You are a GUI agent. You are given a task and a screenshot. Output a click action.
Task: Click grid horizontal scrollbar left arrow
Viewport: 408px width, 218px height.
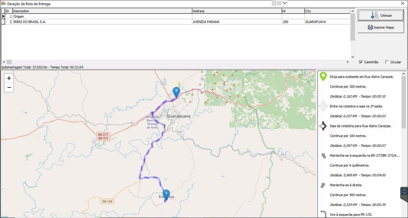coord(4,62)
